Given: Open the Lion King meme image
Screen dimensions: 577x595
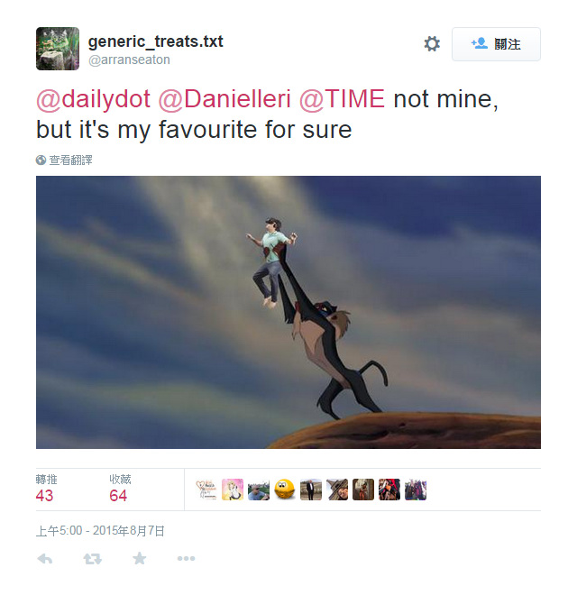Looking at the screenshot, I should pos(288,312).
